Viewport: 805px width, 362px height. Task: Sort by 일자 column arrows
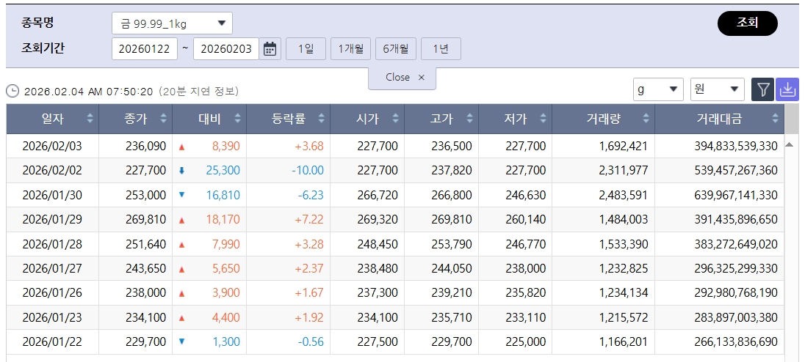tap(90, 119)
